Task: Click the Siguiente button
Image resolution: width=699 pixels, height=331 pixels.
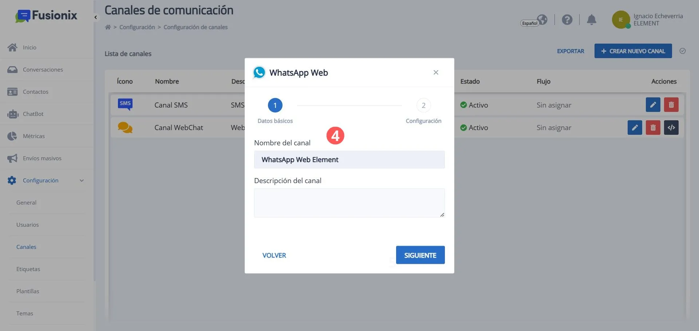Action: click(x=420, y=255)
